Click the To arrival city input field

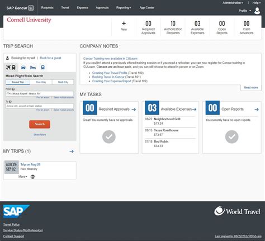click(40, 106)
